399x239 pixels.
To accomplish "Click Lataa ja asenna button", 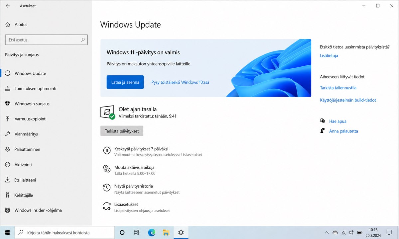I will (125, 82).
